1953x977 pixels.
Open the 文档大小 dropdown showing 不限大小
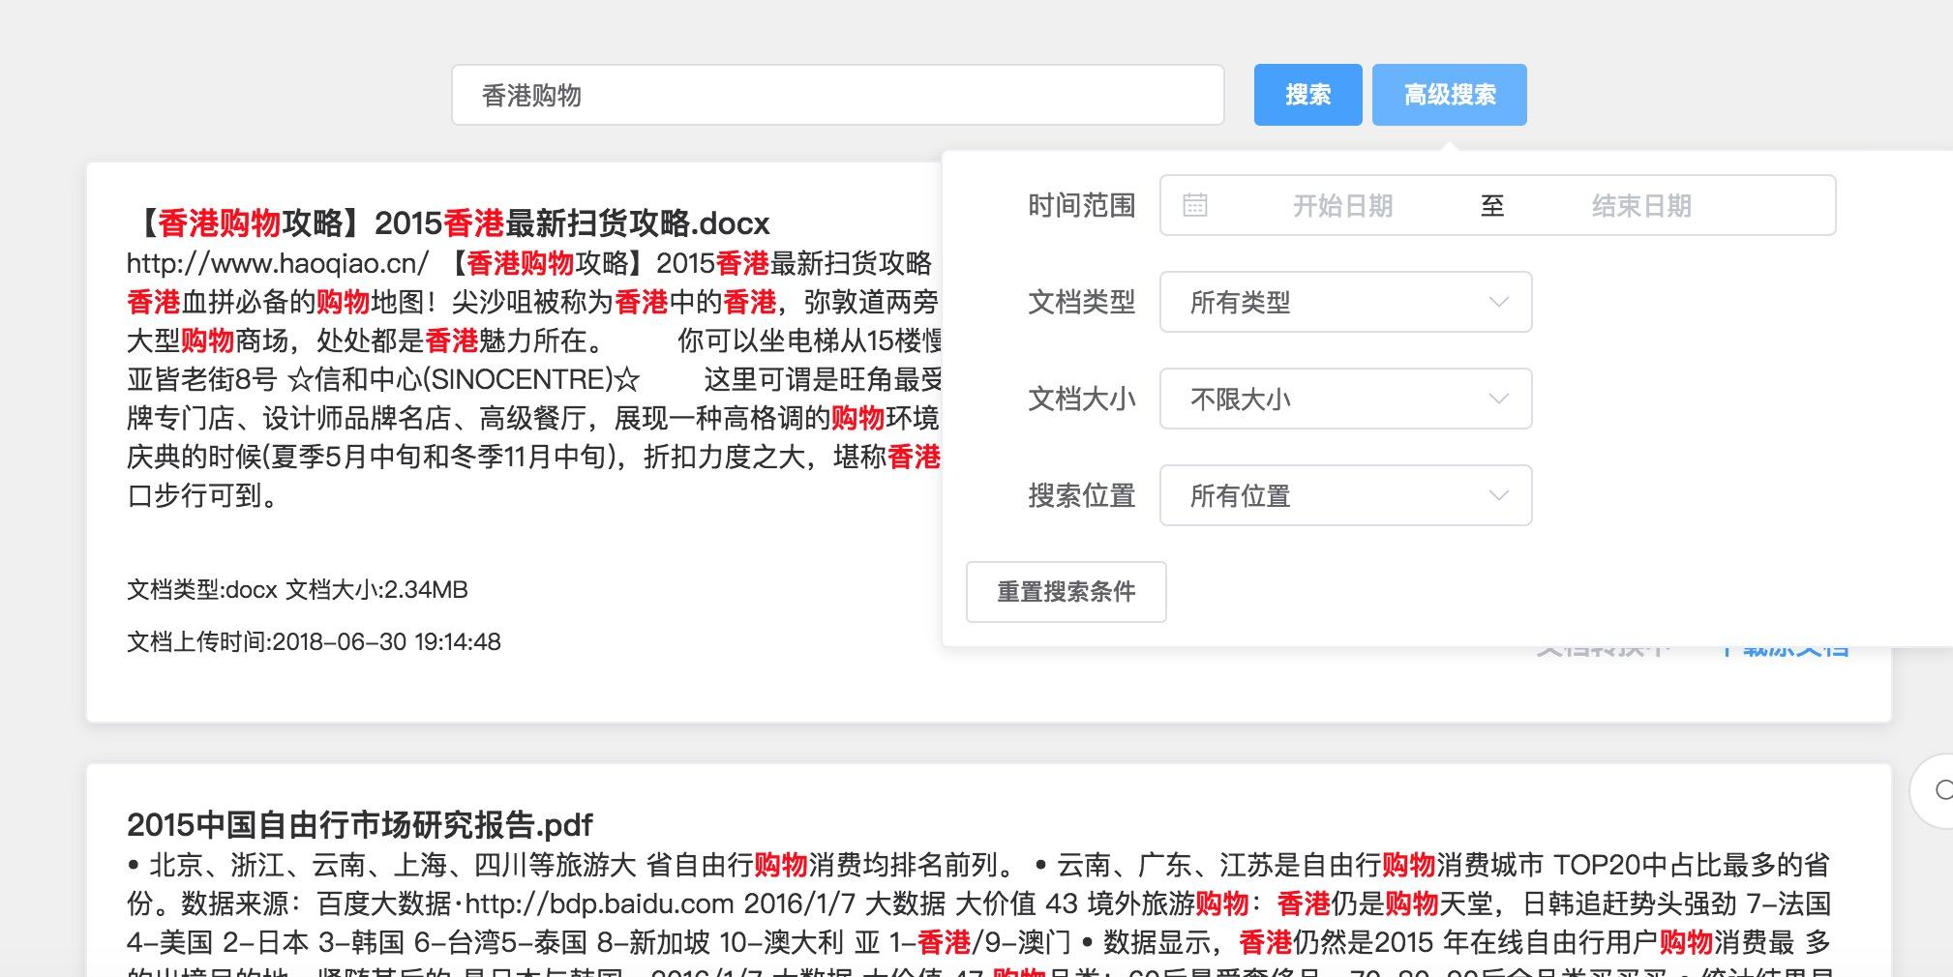[x=1345, y=399]
